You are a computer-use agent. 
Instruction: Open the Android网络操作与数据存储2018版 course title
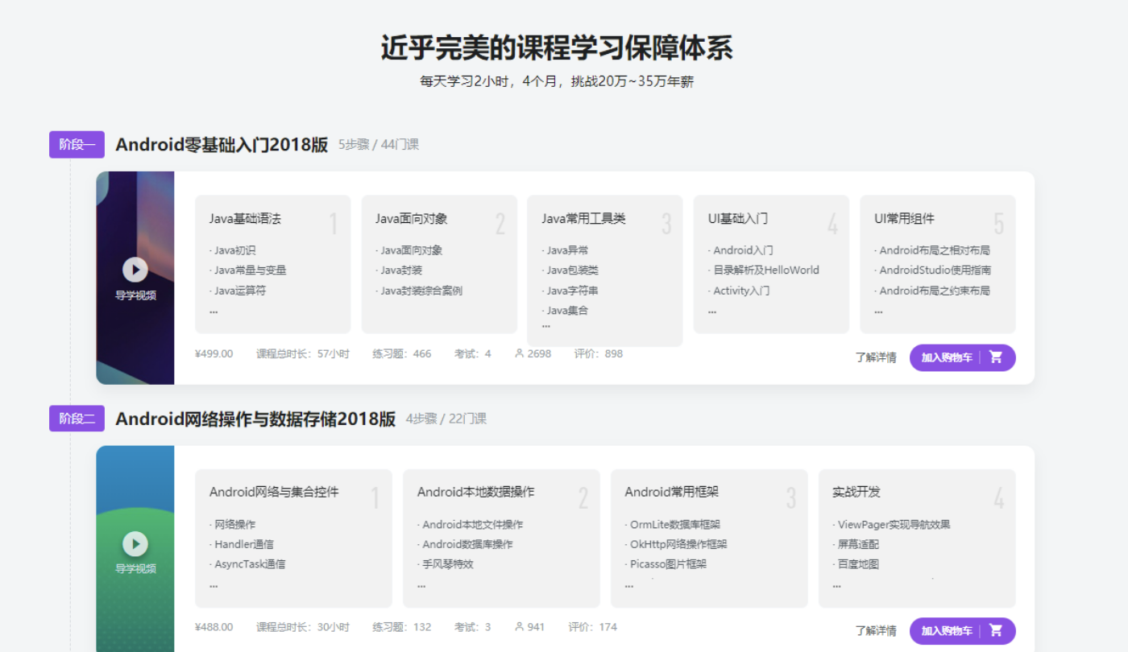click(x=255, y=419)
